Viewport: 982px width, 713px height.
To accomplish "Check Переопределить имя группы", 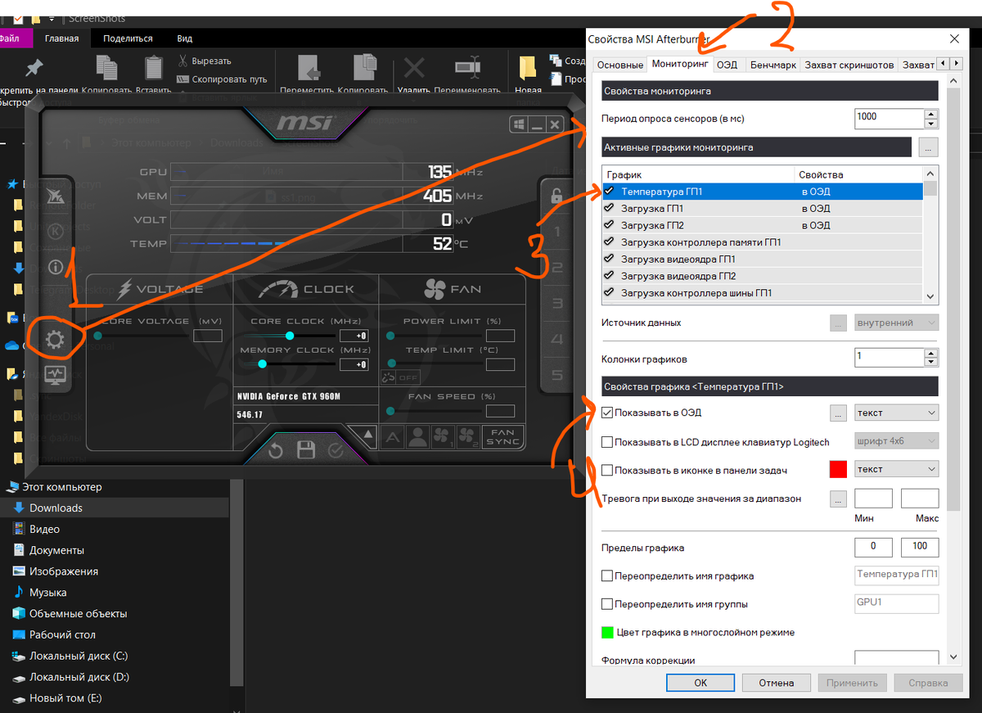I will click(607, 604).
